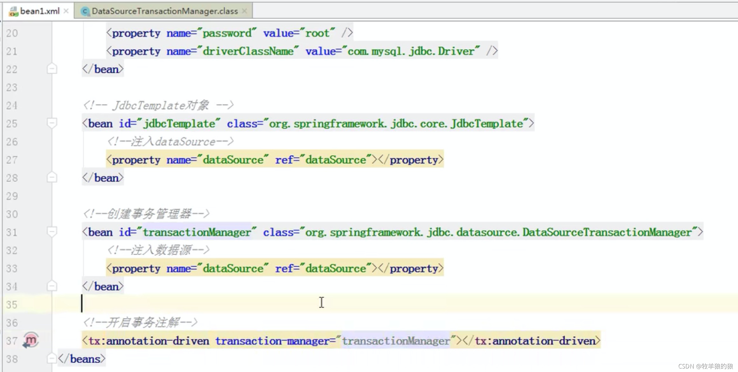Click the gutter 'm' icon on line 37
The height and width of the screenshot is (372, 738).
31,341
